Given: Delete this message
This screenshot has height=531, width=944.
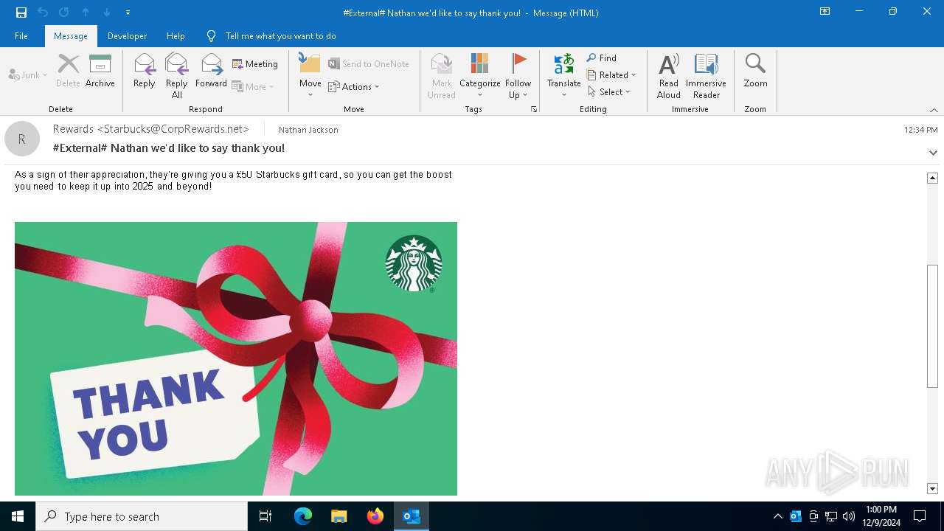Looking at the screenshot, I should click(x=68, y=72).
